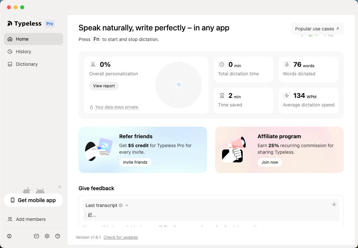Screen dimensions: 358x248
Task: Click the Android logo icon
Action: point(40,191)
